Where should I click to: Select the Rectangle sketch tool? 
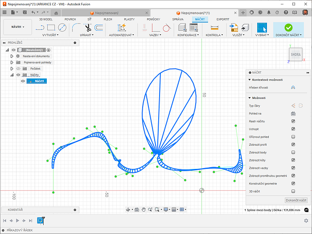tap(51, 27)
